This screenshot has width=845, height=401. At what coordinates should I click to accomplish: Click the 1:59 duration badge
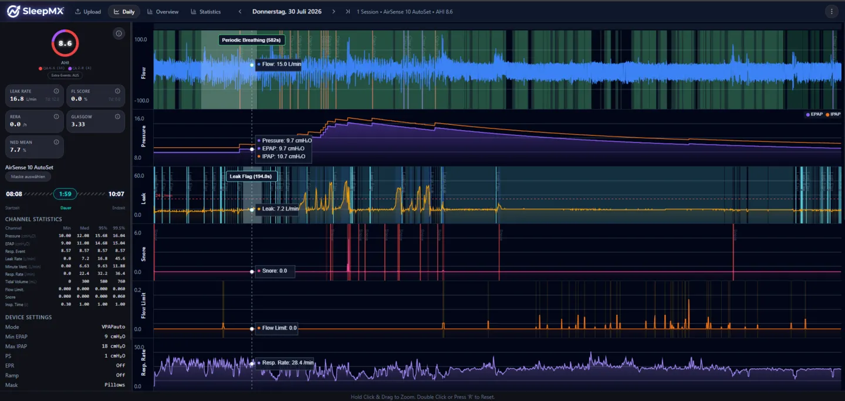pos(65,194)
